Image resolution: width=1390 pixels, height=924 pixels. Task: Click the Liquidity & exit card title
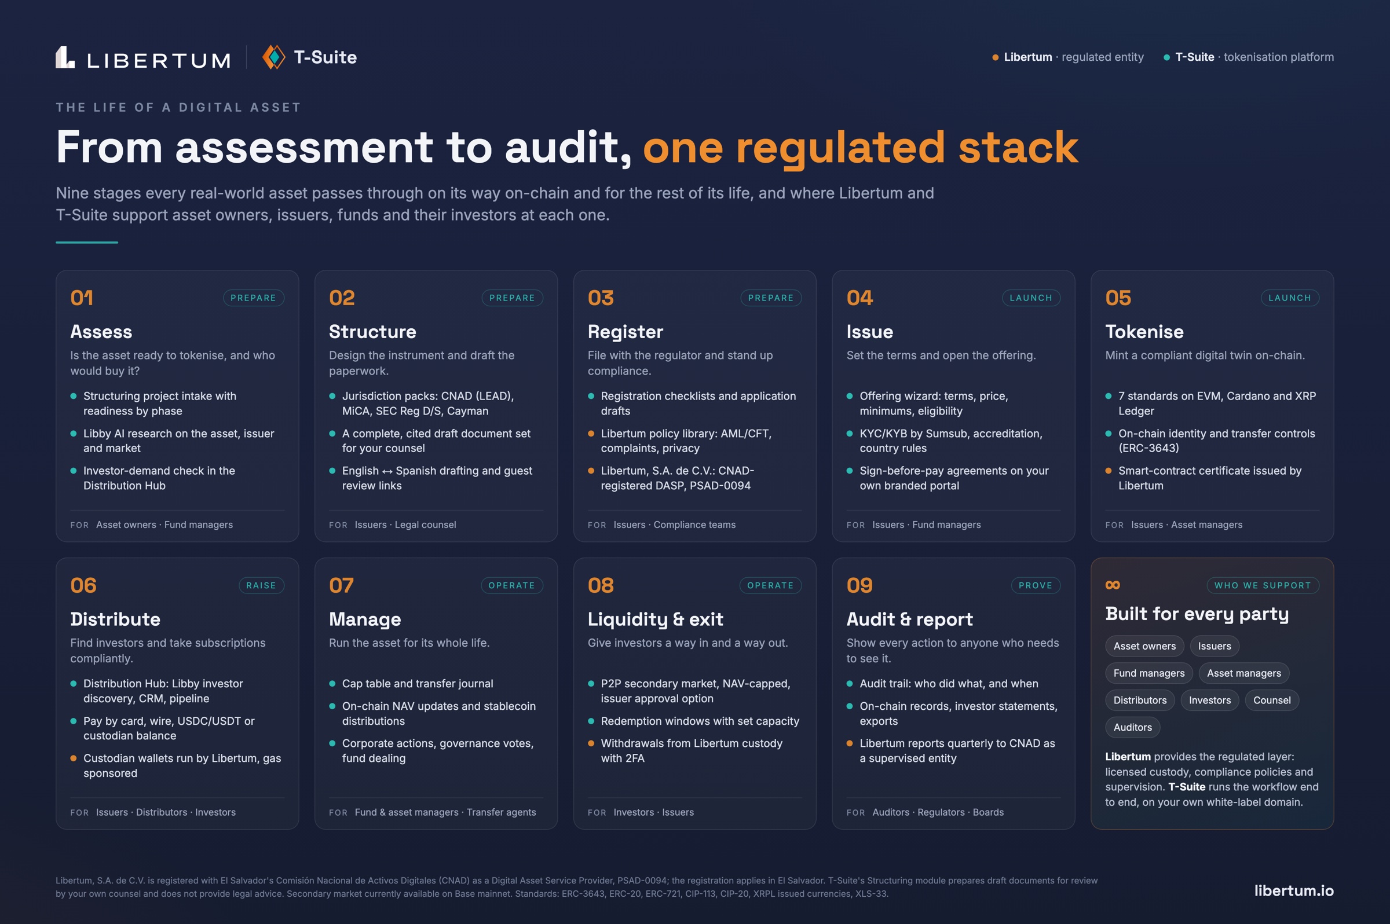(655, 619)
